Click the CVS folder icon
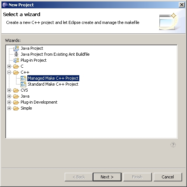The image size is (187, 187). click(x=16, y=90)
